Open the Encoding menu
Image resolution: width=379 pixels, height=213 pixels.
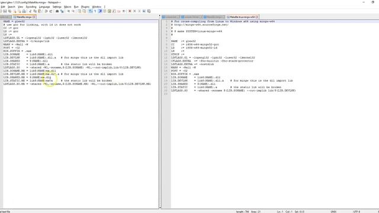pyautogui.click(x=31, y=7)
